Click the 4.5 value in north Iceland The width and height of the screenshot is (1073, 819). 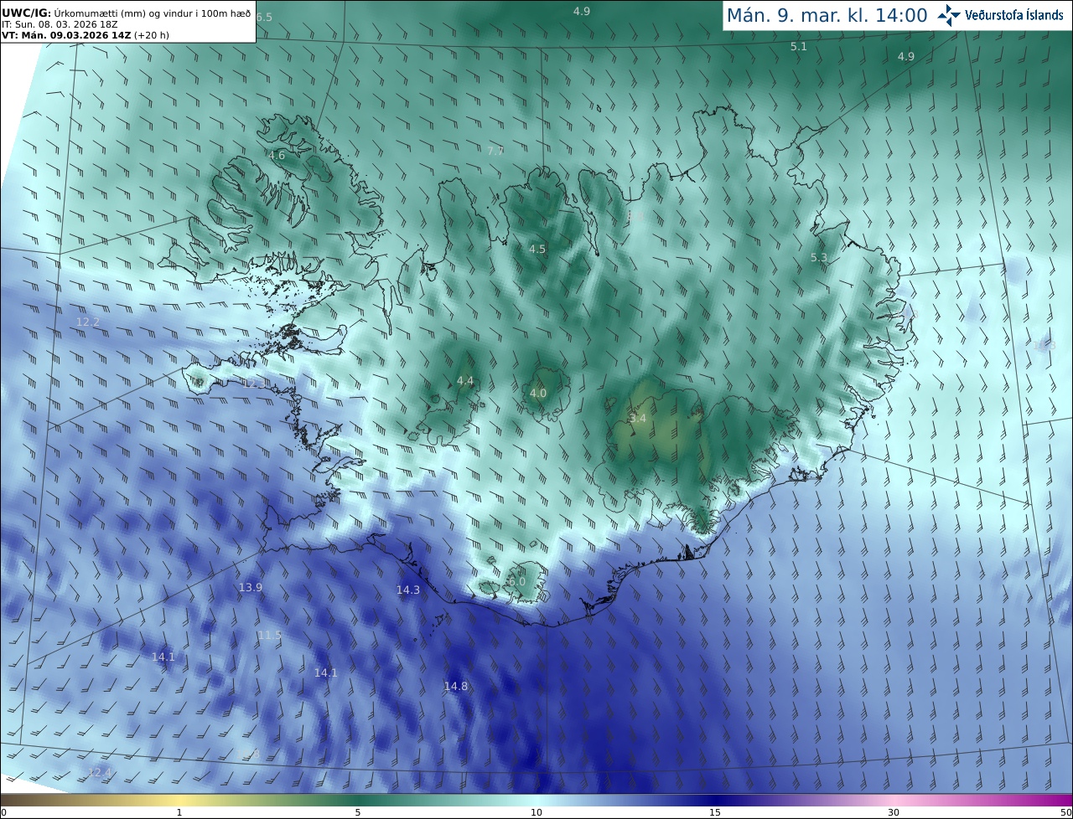coord(537,250)
